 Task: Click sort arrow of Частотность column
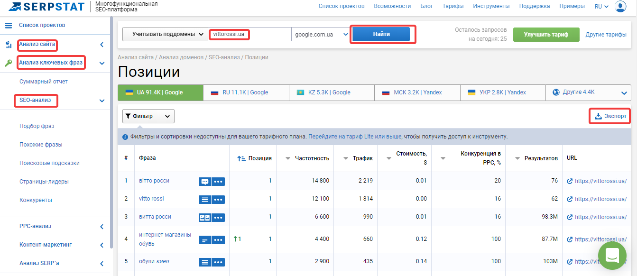click(x=287, y=158)
